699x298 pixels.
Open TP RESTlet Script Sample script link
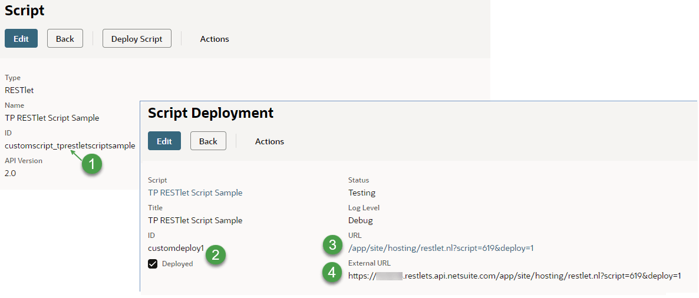195,193
